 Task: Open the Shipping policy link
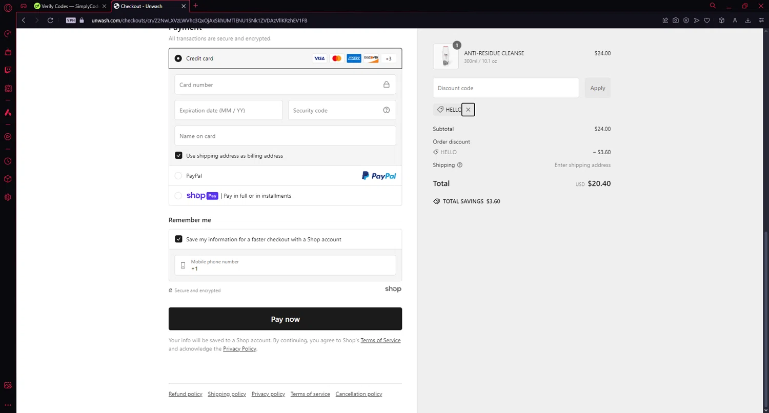(x=227, y=394)
